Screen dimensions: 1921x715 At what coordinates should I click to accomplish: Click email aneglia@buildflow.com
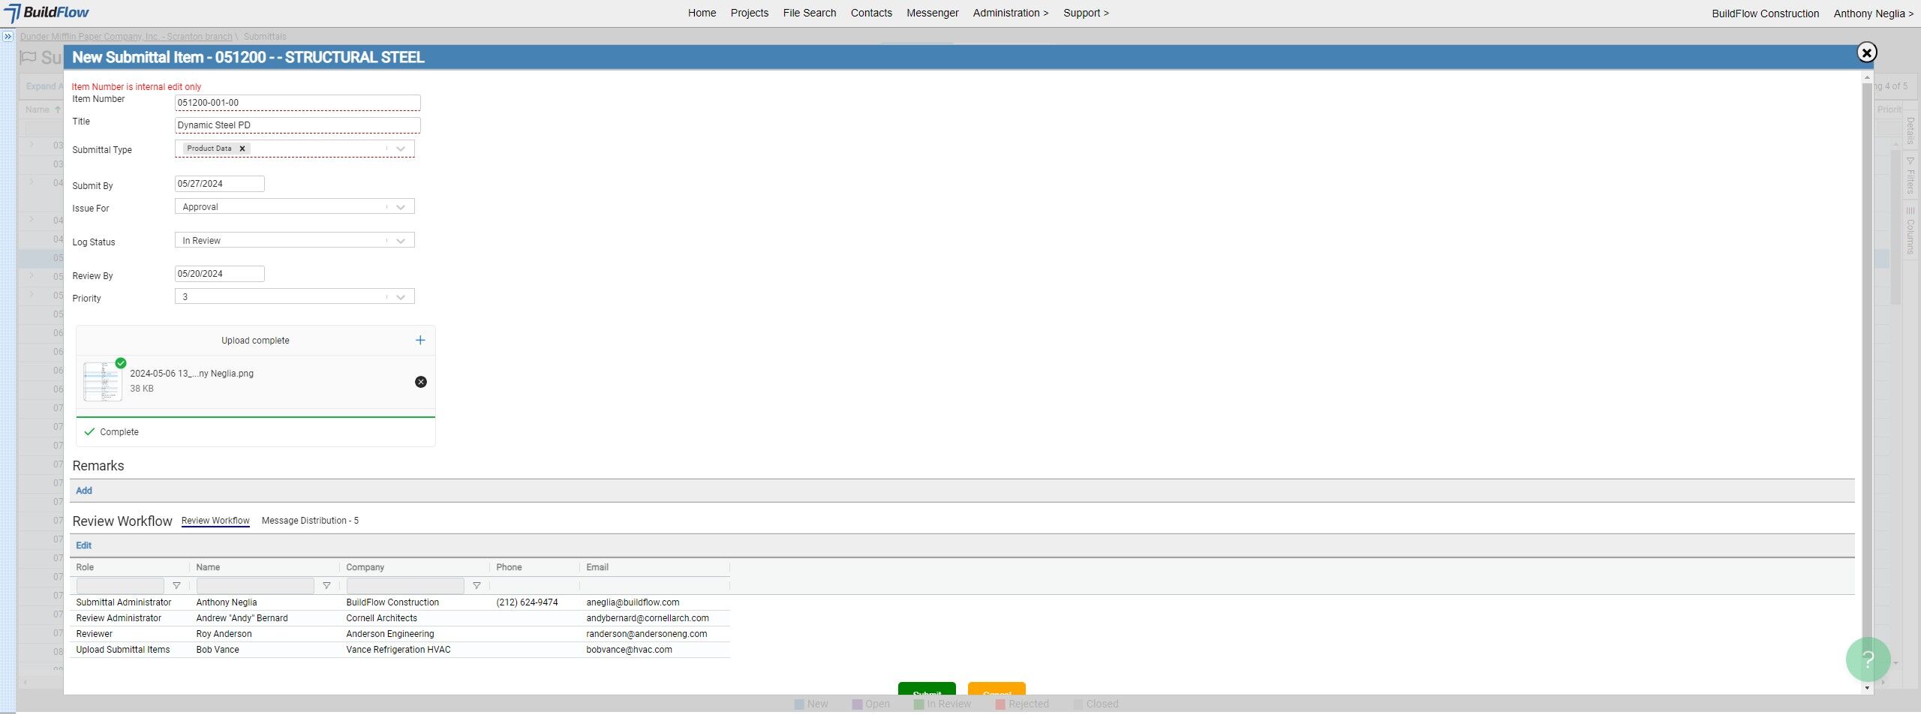click(x=633, y=602)
